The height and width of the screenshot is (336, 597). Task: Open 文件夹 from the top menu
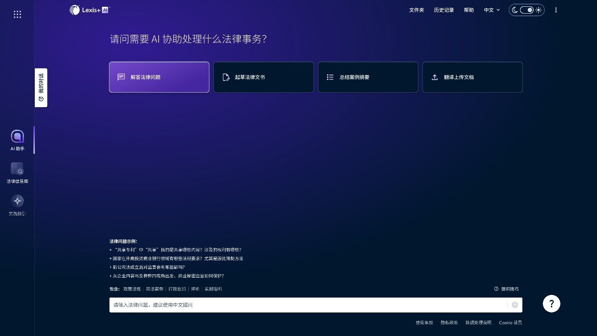416,10
